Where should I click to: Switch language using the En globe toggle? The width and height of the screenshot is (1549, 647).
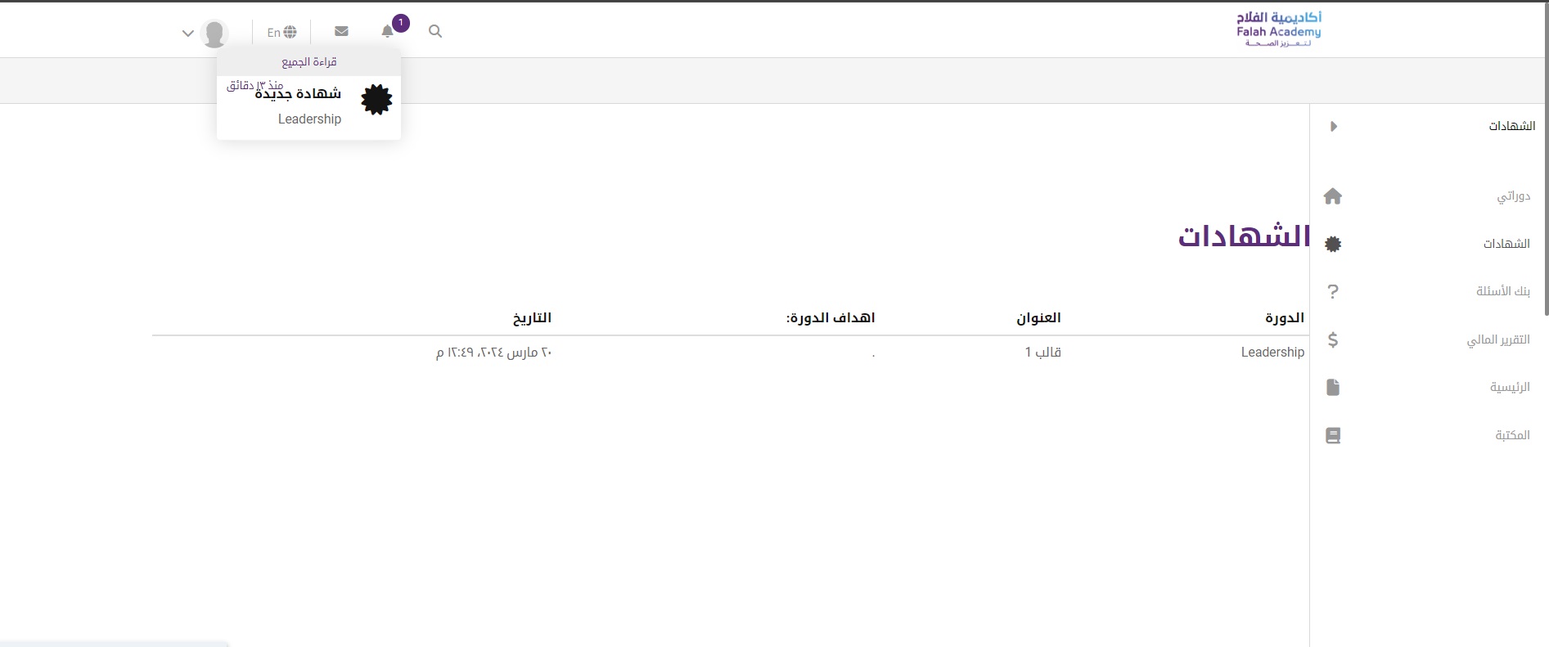pos(281,32)
